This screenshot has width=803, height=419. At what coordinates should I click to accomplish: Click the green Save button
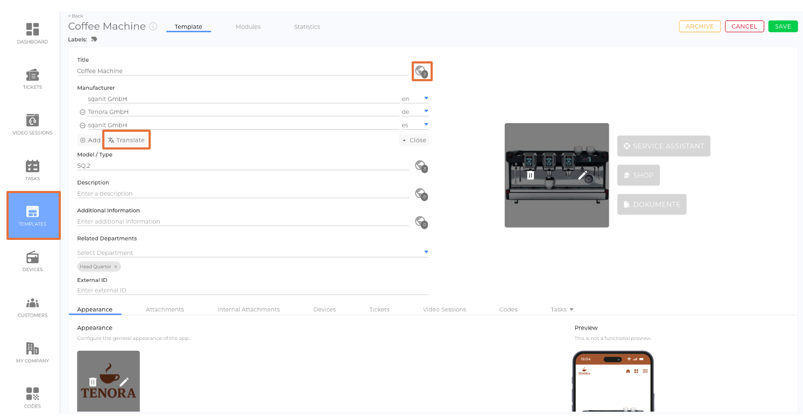tap(783, 26)
